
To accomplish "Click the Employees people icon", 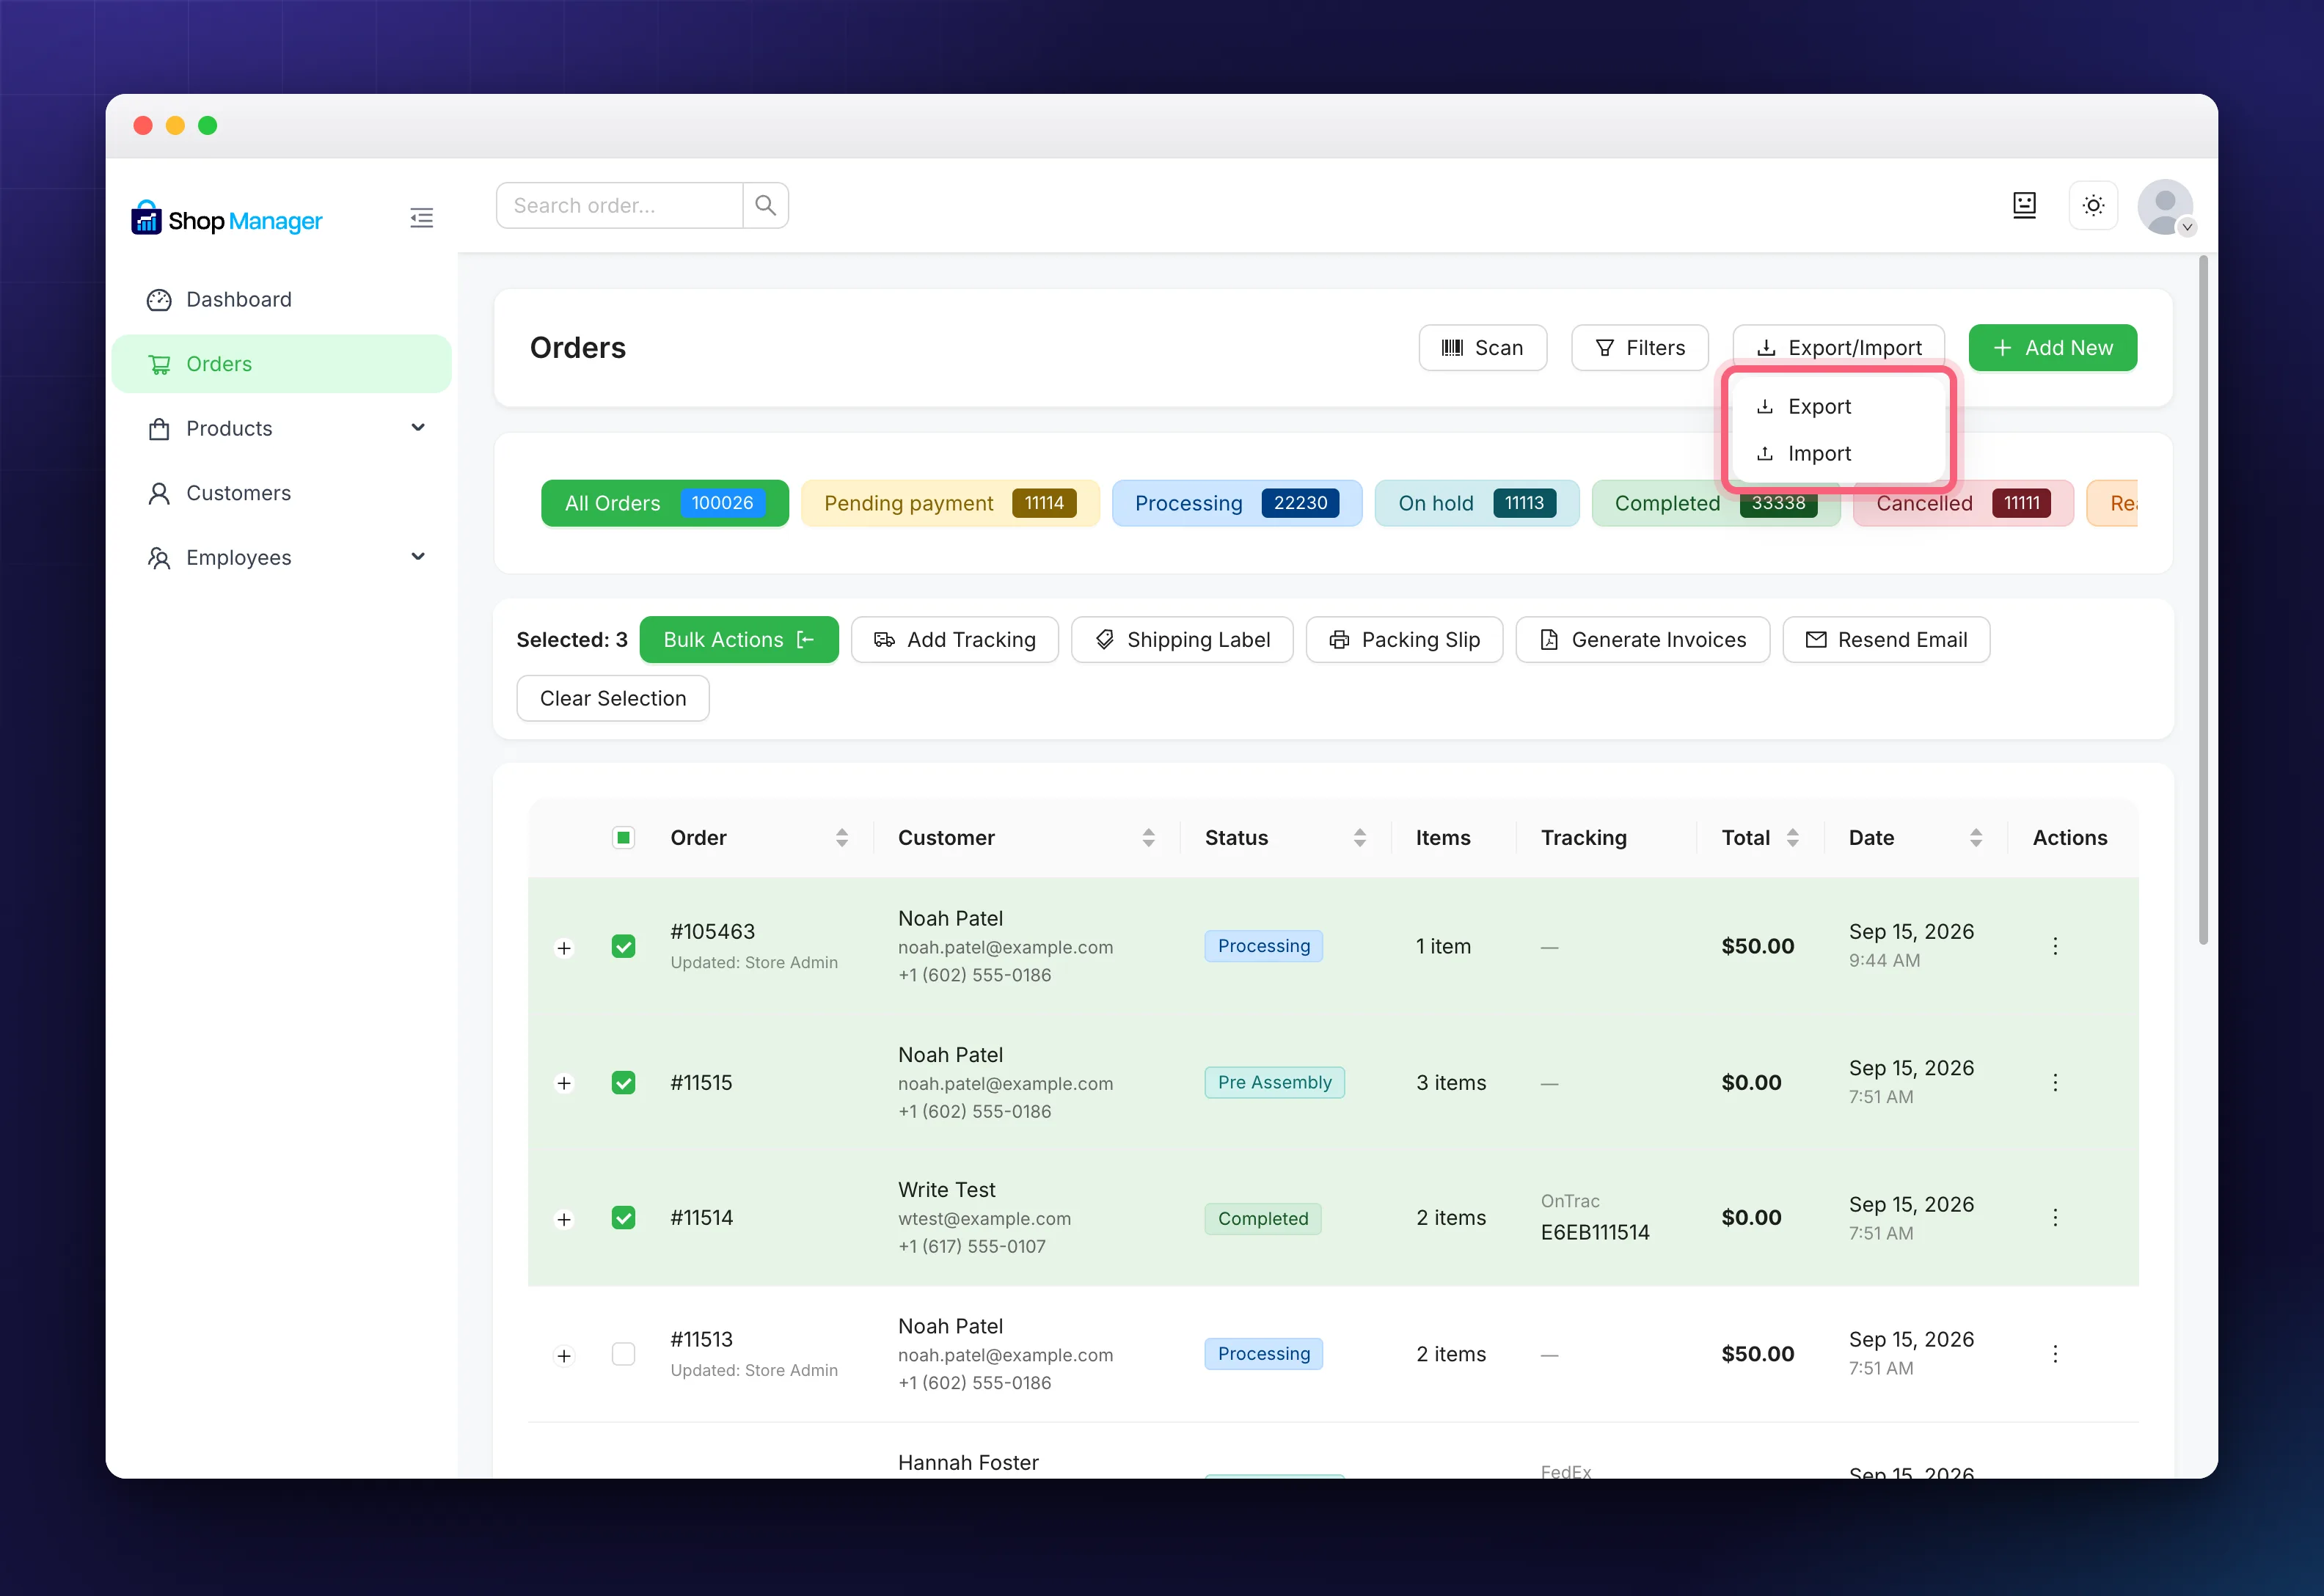I will point(159,558).
